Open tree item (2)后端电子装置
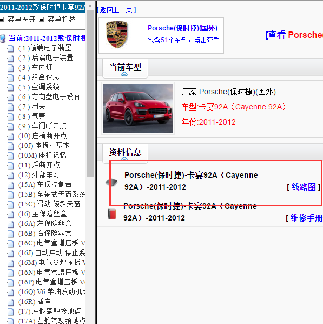This screenshot has height=324, width=323. 45,58
